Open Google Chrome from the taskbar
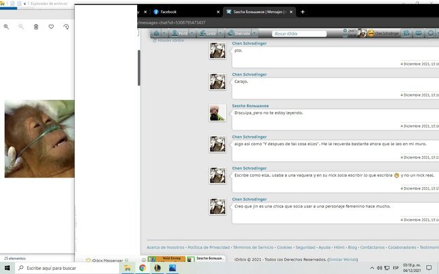This screenshot has height=274, width=439. pos(143,268)
